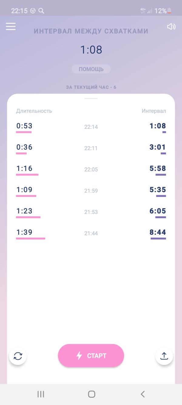Tap the Длительность column header
182x405 pixels.
[34, 111]
